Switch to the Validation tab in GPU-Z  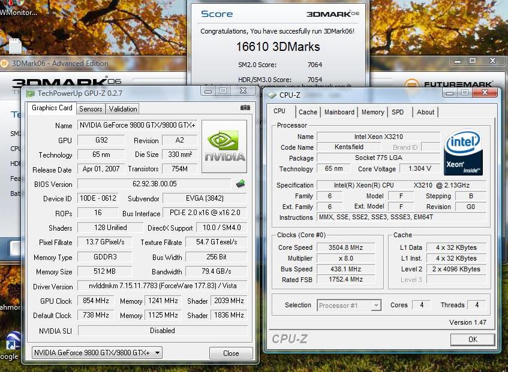[x=123, y=109]
